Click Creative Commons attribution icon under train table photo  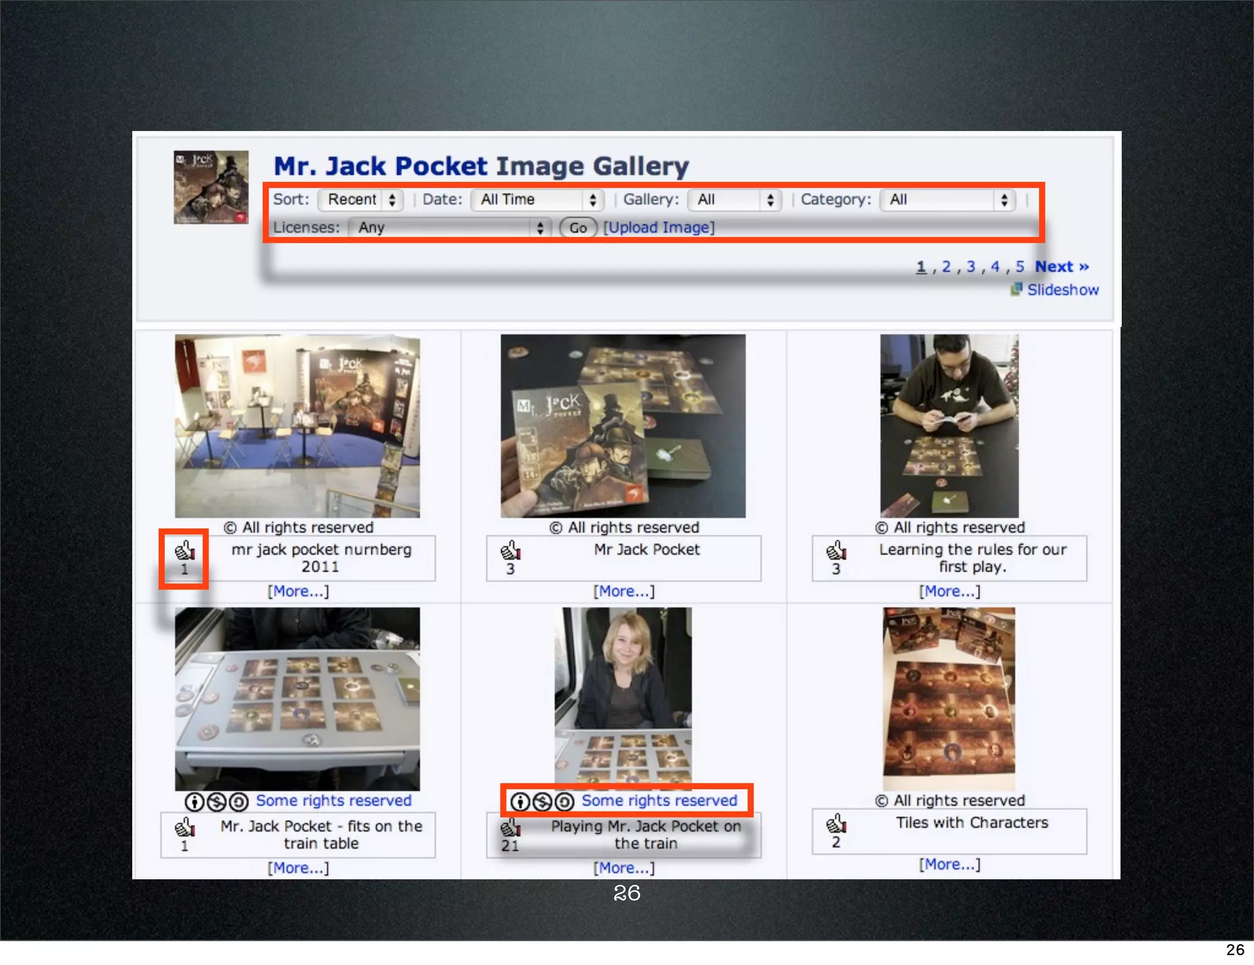click(194, 801)
